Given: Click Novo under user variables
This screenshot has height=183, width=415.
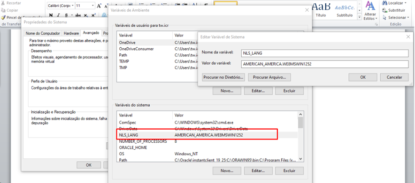Looking at the screenshot, I should [227, 91].
